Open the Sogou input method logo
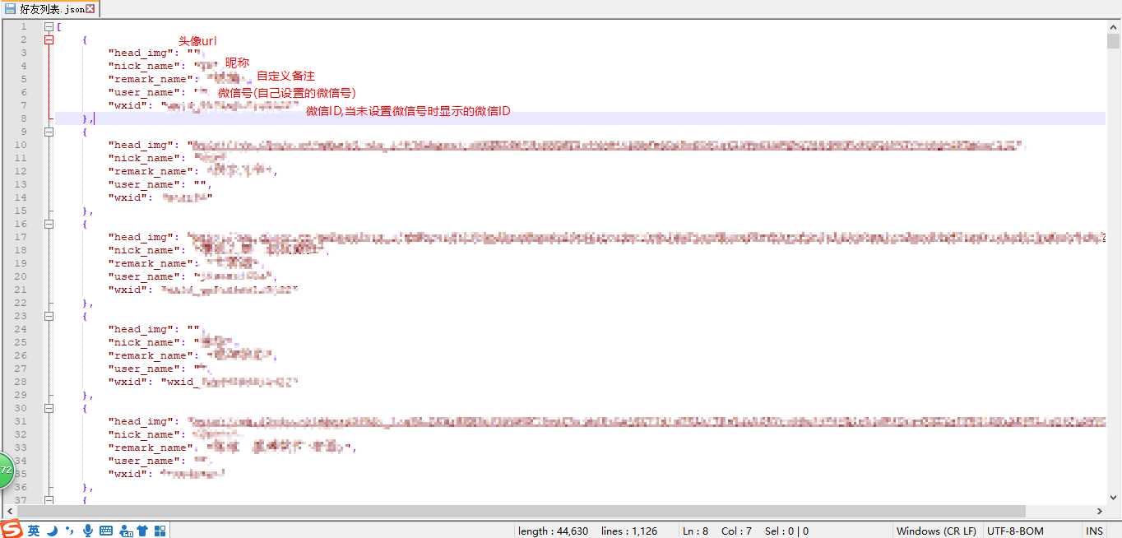Viewport: 1122px width, 538px height. pos(11,530)
